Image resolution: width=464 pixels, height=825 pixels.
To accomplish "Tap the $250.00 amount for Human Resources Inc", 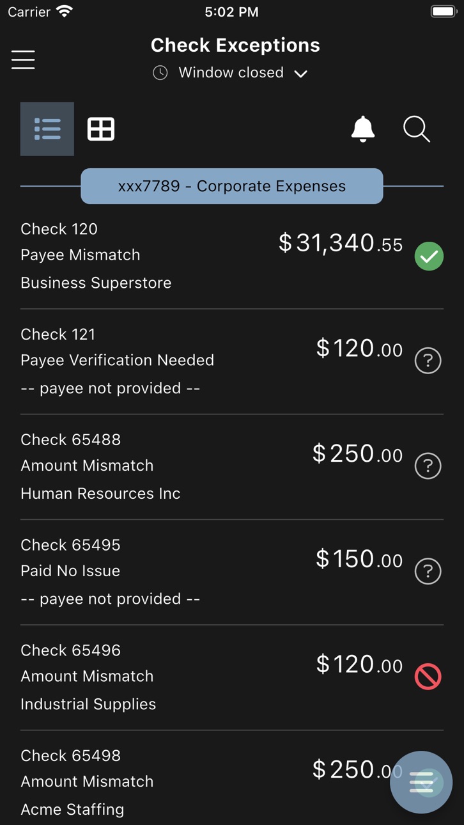I will pyautogui.click(x=358, y=453).
